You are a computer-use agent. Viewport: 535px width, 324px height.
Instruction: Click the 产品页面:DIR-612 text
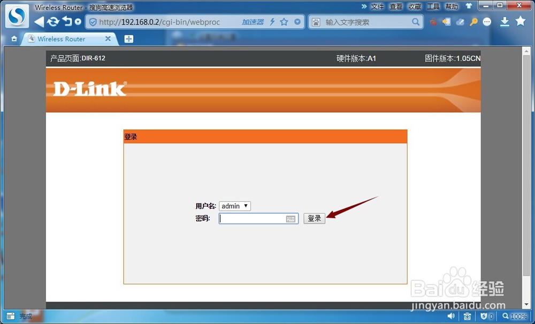click(78, 58)
